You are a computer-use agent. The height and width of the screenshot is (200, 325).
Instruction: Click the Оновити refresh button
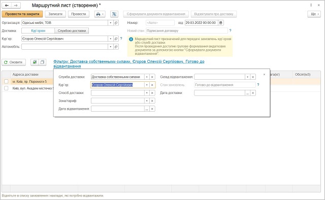[14, 62]
